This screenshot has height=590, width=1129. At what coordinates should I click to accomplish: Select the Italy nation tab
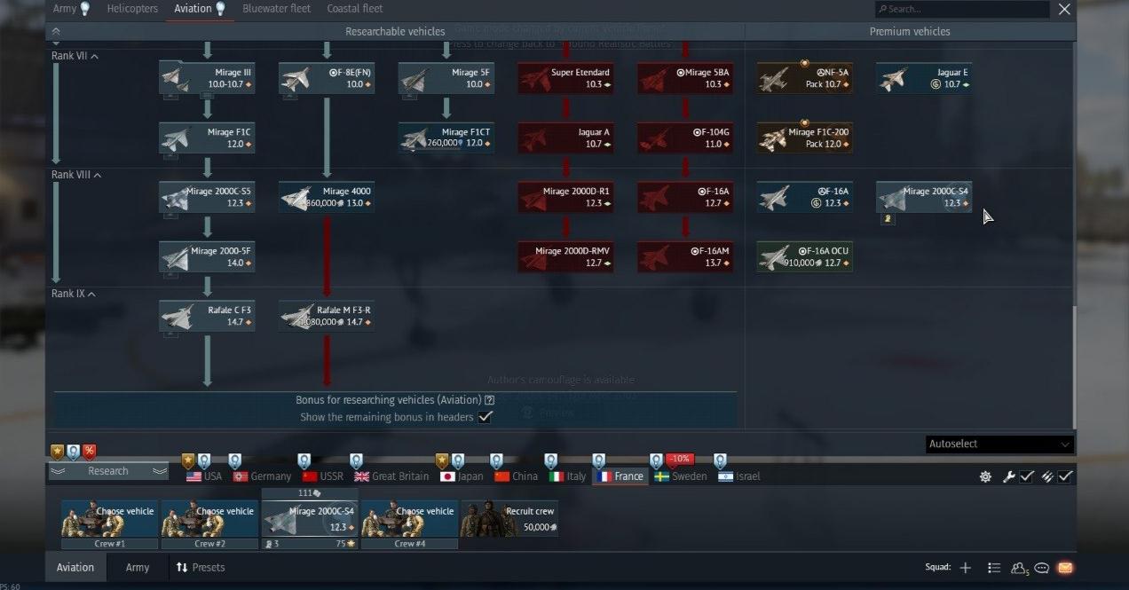click(568, 476)
